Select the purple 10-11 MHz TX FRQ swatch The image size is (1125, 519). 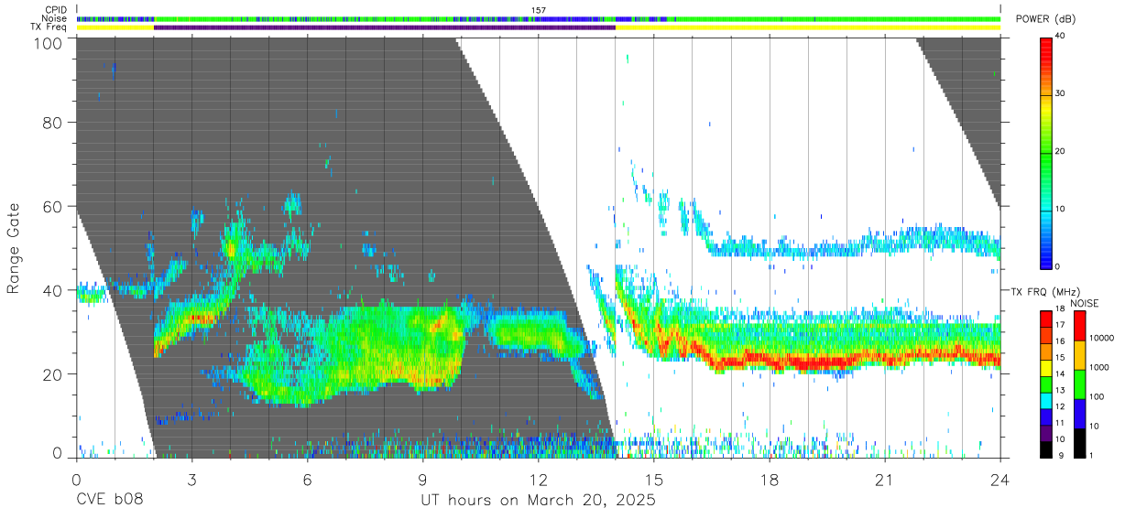pyautogui.click(x=1046, y=432)
